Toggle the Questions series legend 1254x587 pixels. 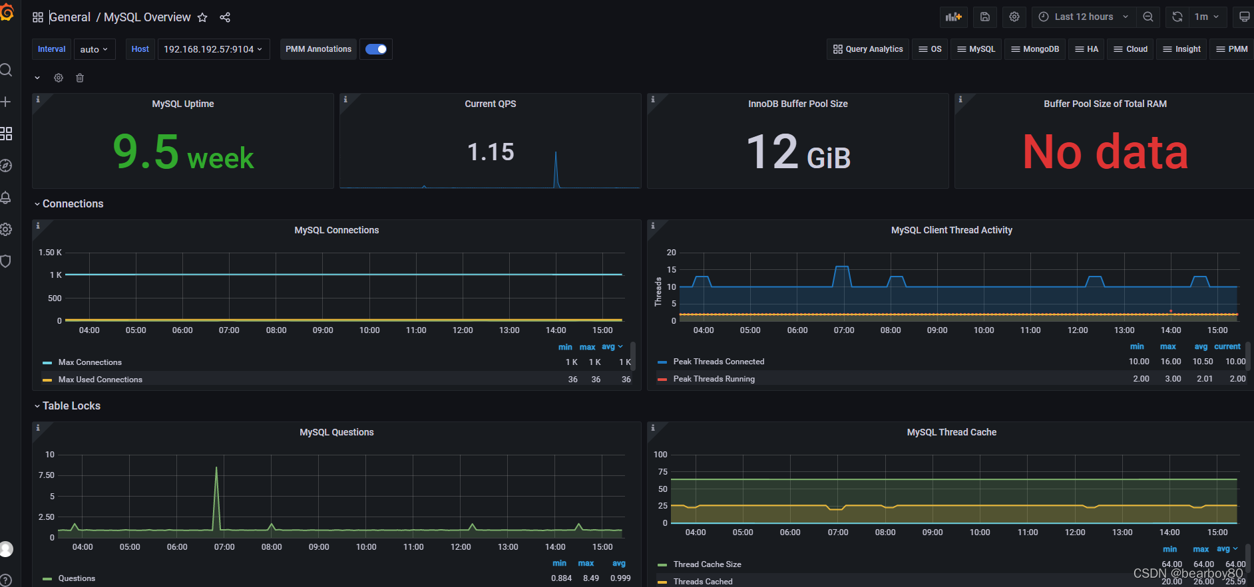tap(77, 578)
